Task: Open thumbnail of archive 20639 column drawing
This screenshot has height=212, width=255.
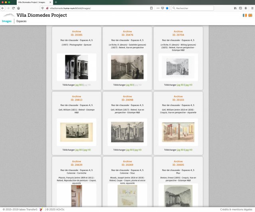Action: [76, 196]
